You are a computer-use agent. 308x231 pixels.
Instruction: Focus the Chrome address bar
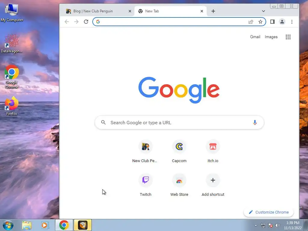coord(179,22)
